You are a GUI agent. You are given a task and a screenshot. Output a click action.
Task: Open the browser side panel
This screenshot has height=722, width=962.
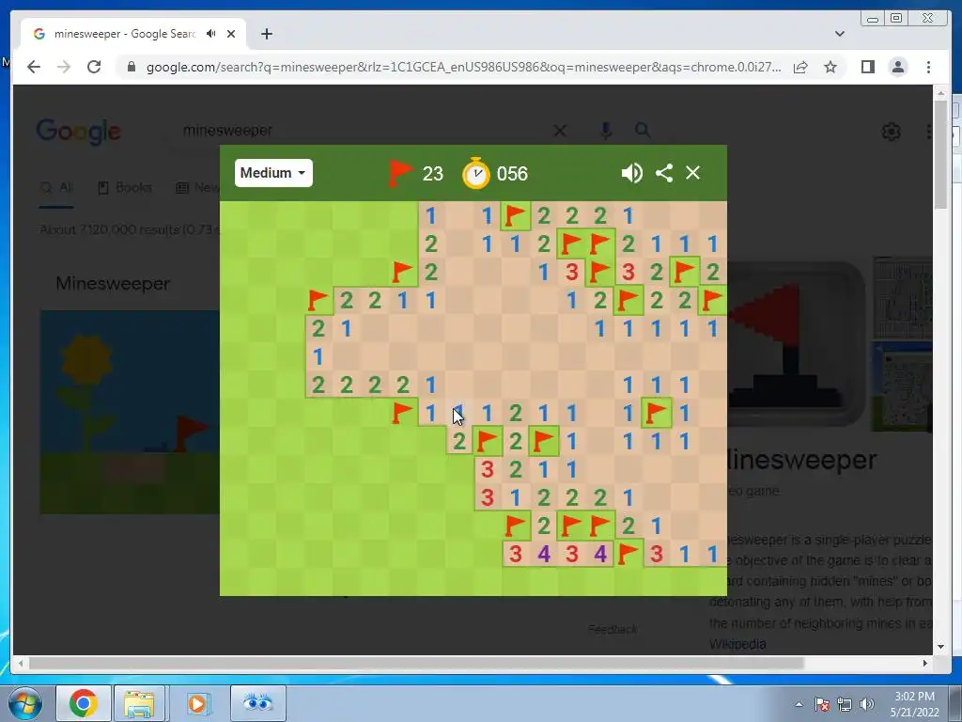[867, 67]
